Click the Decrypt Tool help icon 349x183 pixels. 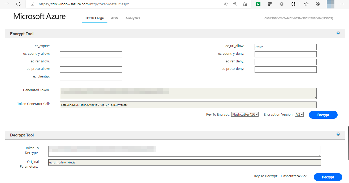[x=338, y=134]
